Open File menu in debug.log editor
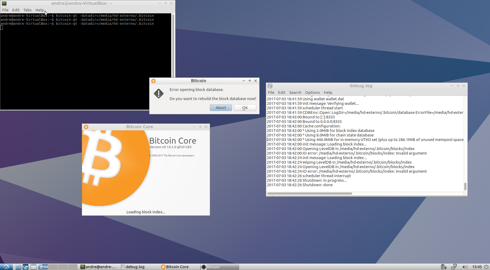Screen dimensions: 490x270 click(271, 93)
